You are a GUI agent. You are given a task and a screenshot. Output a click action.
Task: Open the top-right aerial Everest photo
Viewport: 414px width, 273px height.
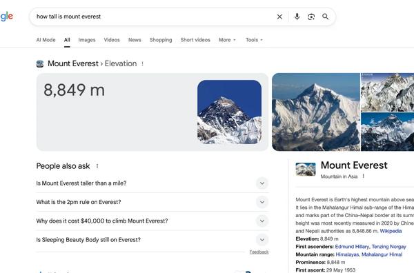387,92
